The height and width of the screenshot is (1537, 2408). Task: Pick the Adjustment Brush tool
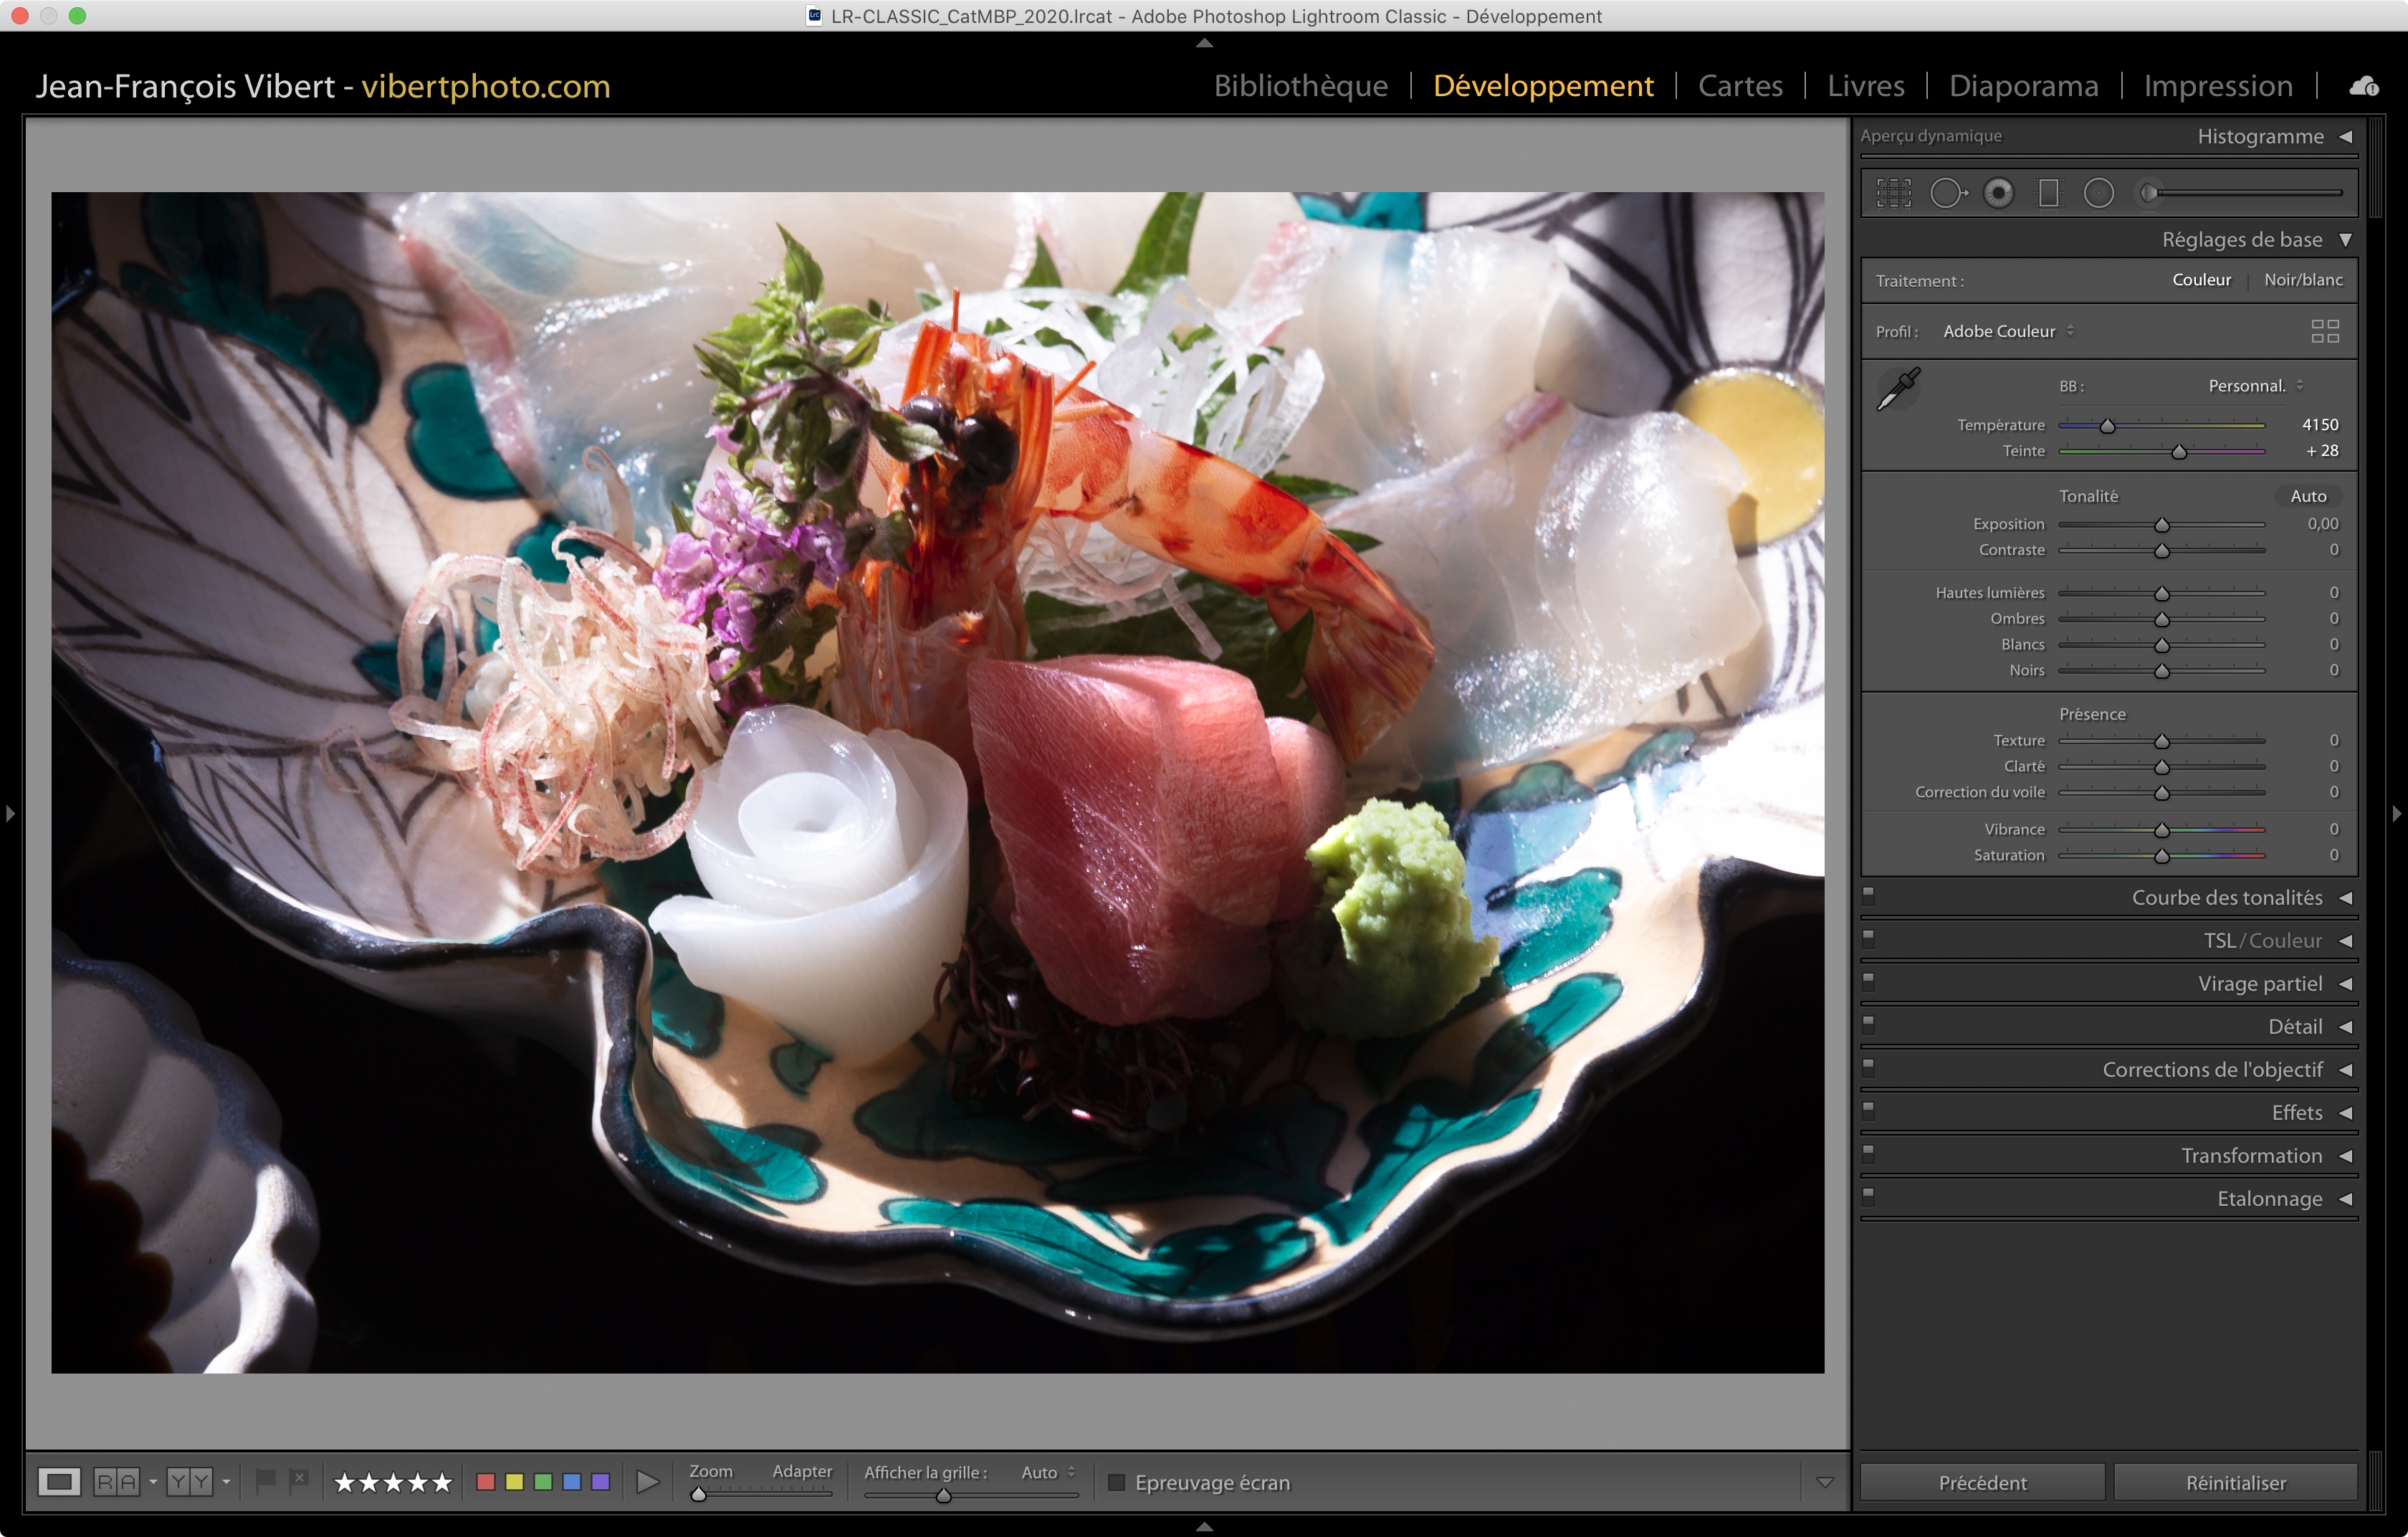pyautogui.click(x=2150, y=193)
